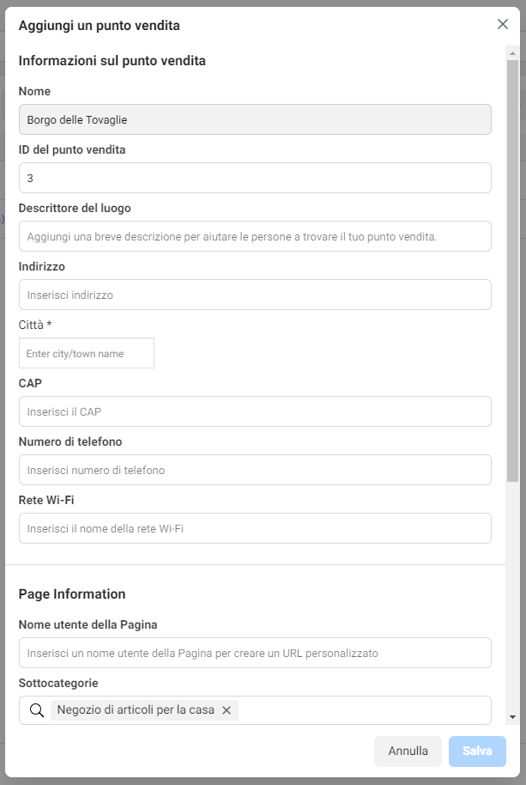Focus the Numero di telefono input

[255, 470]
